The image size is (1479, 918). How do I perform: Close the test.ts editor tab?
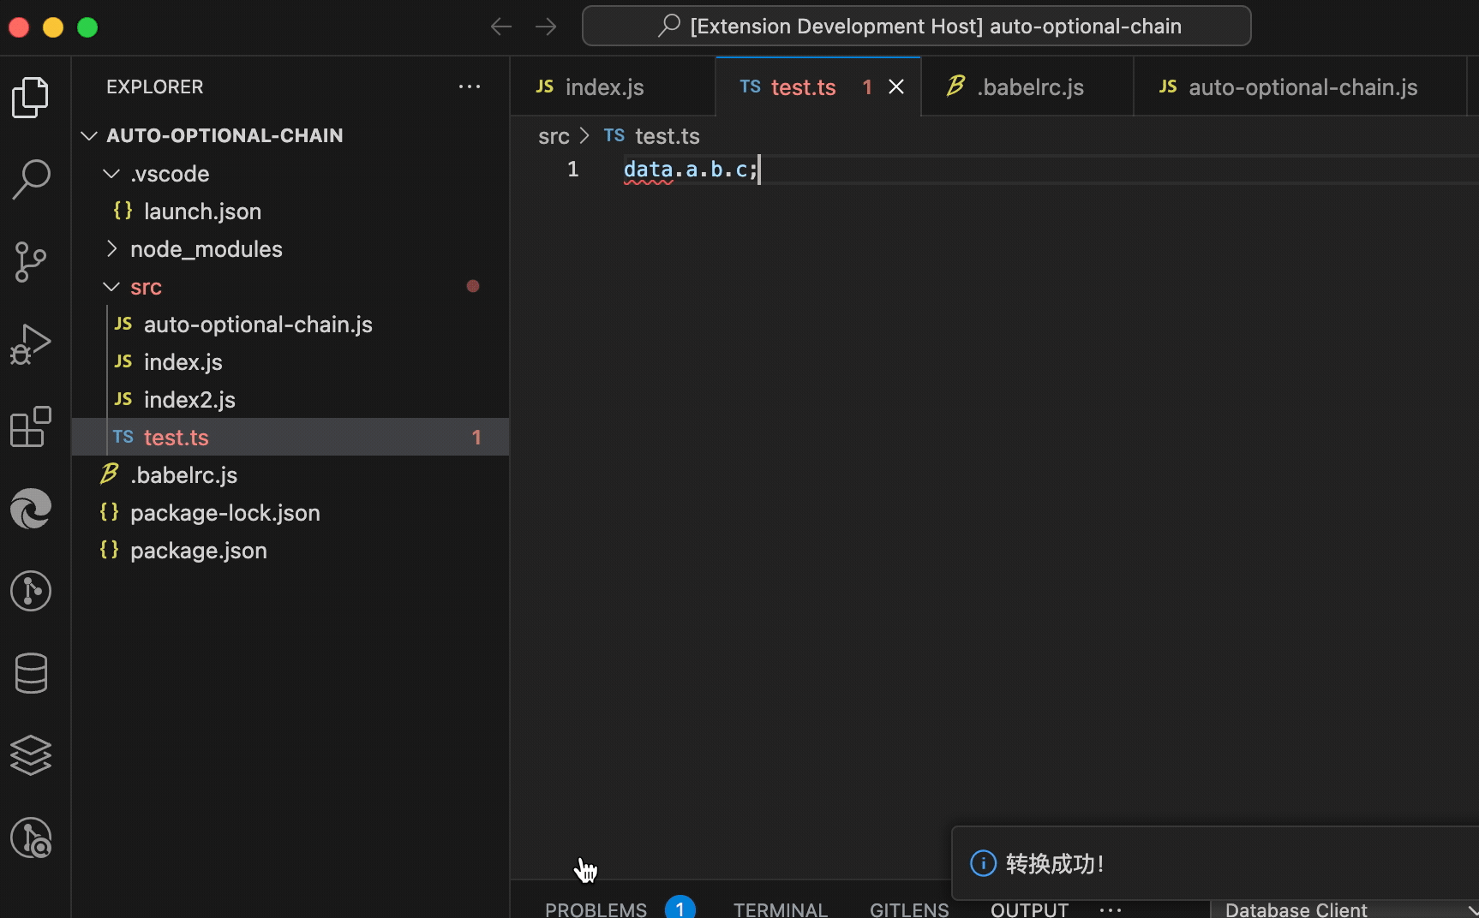pos(896,86)
